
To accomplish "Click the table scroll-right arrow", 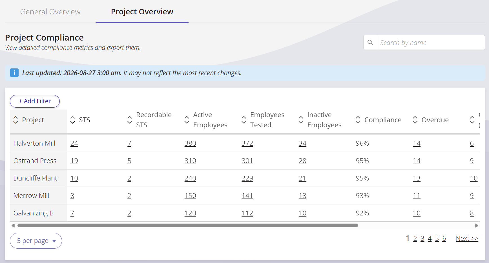I will point(477,226).
